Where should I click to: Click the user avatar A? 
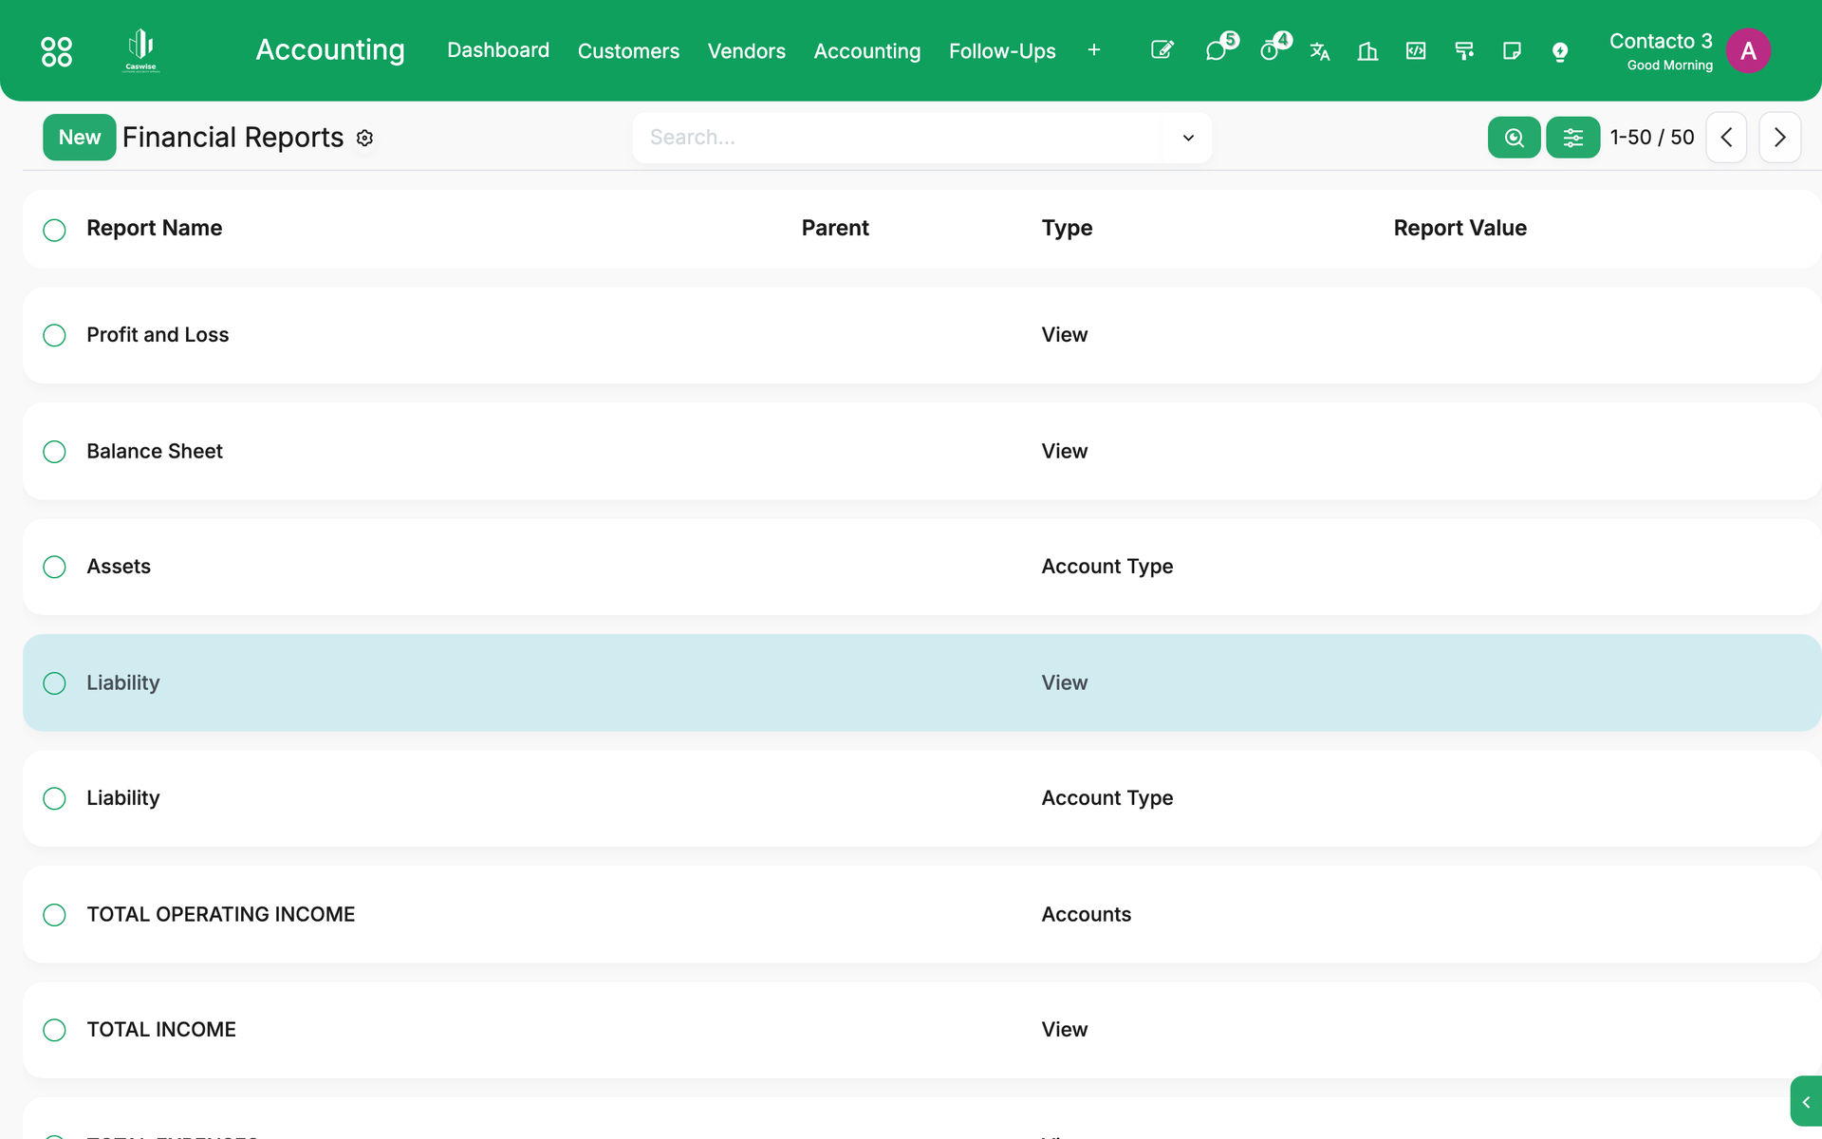click(x=1748, y=51)
